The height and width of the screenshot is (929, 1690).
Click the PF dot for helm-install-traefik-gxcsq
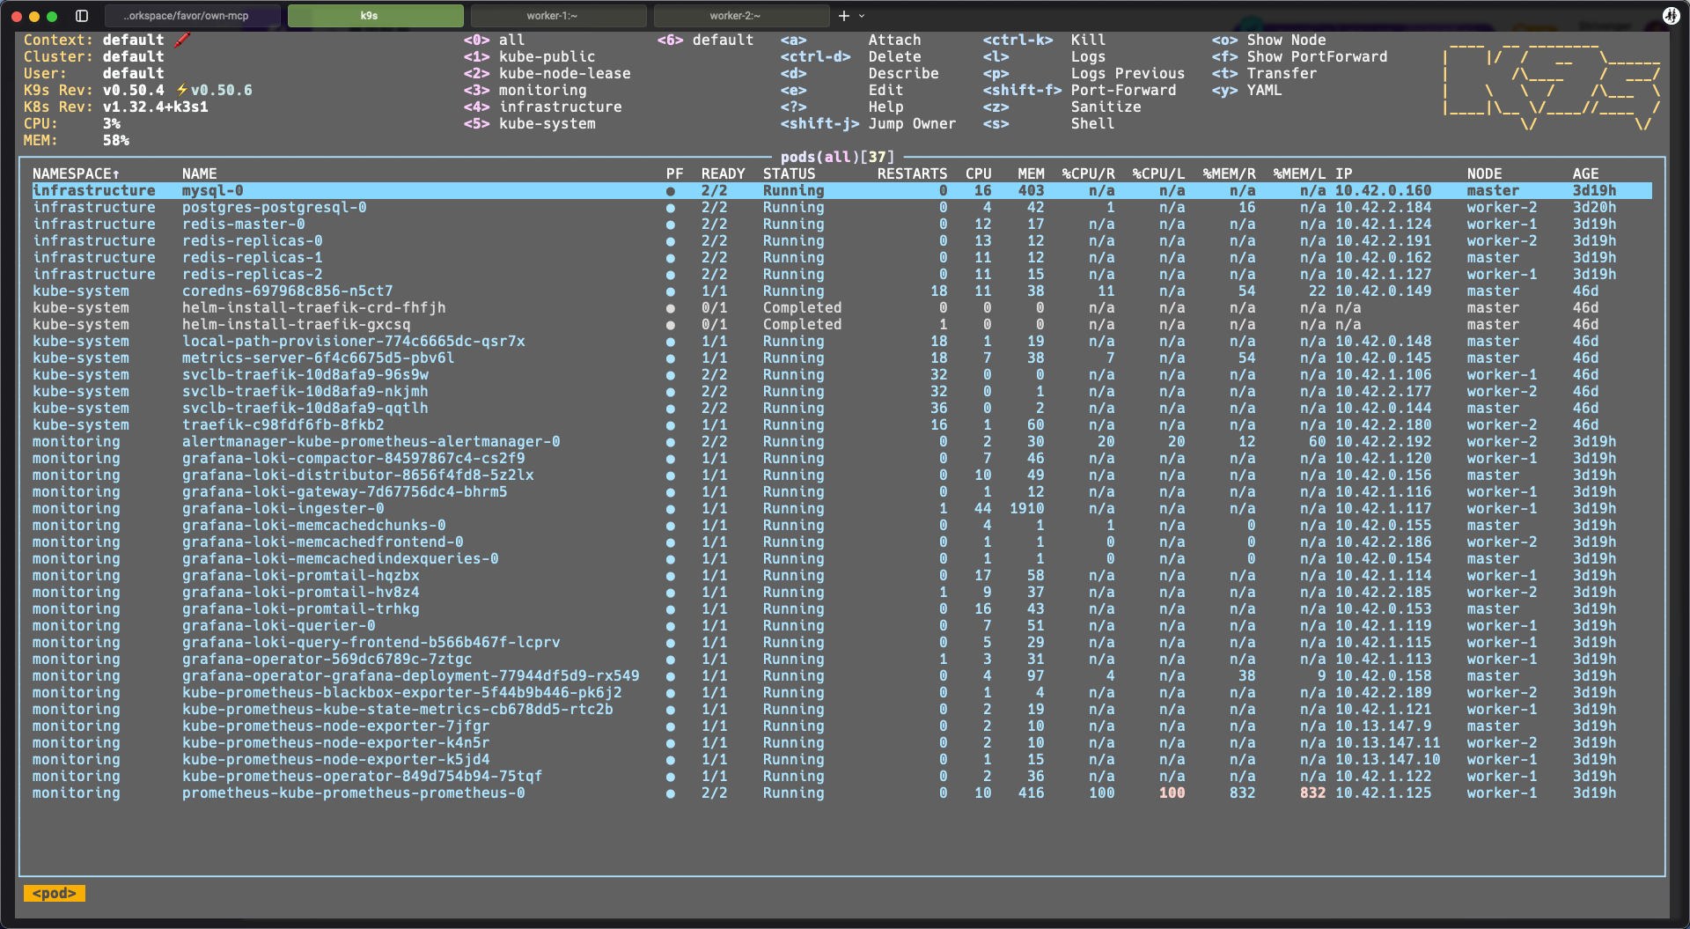[671, 325]
